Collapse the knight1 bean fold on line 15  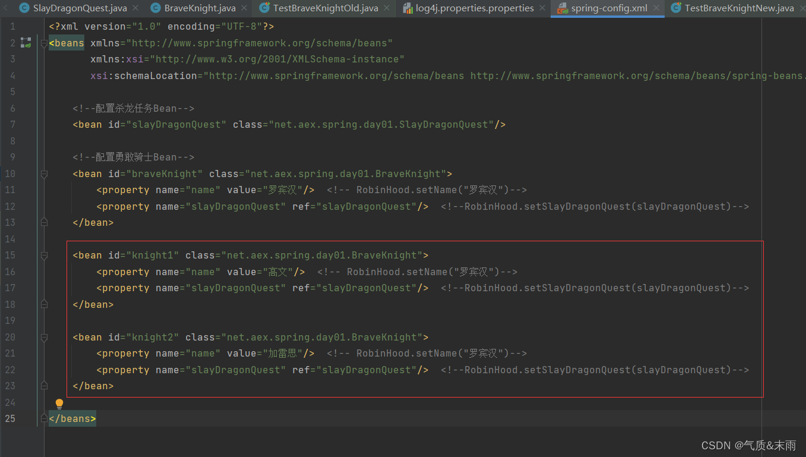pos(44,256)
